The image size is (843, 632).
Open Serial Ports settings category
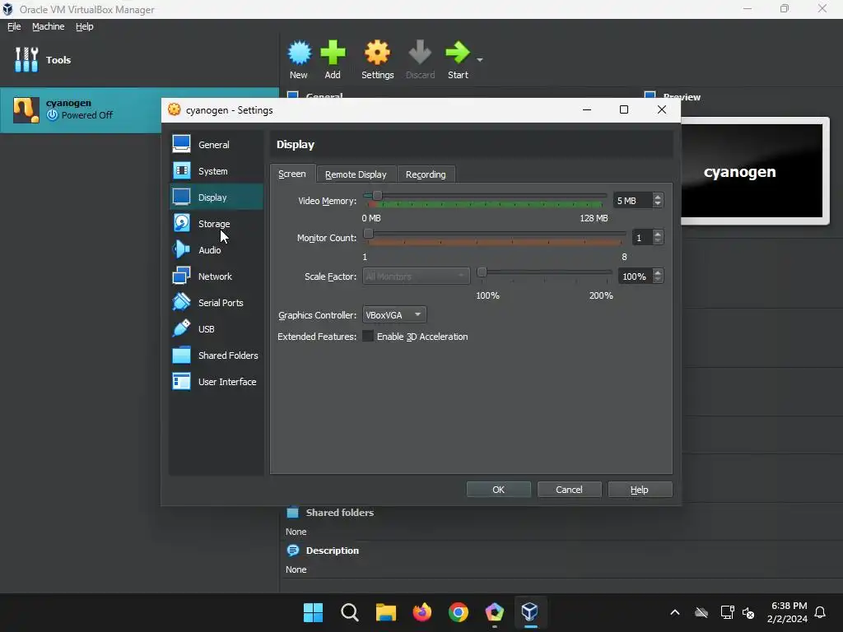coord(217,303)
